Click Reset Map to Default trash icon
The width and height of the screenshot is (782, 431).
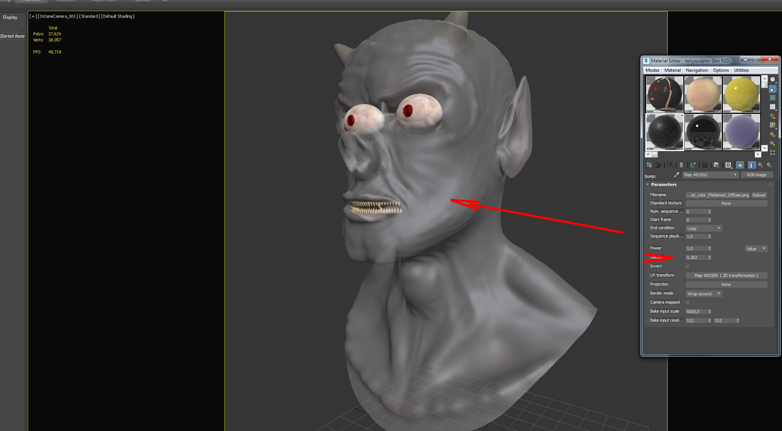click(681, 165)
